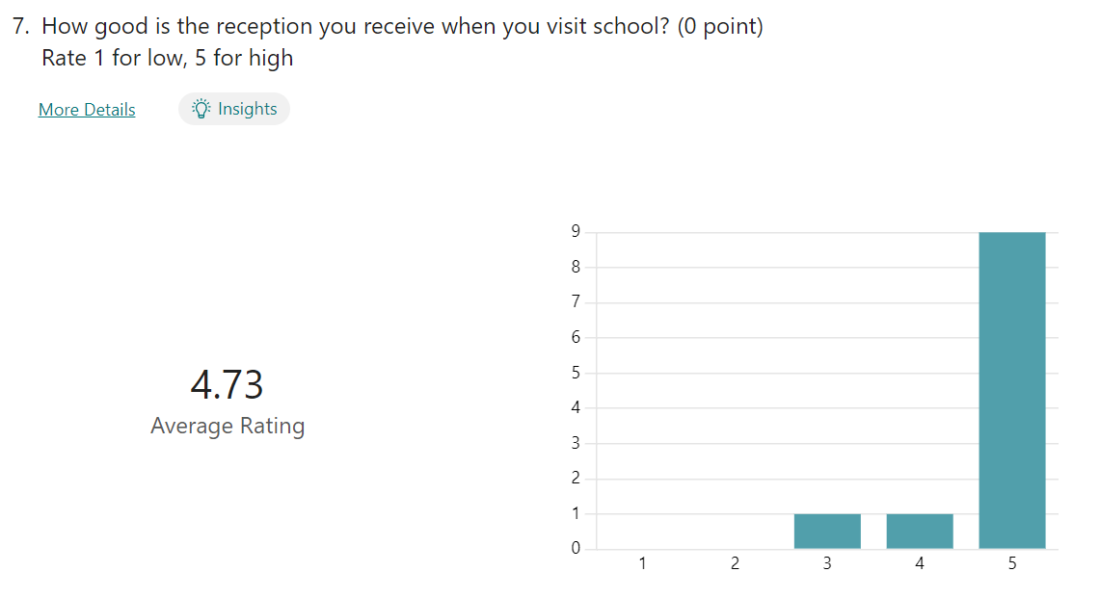The height and width of the screenshot is (598, 1100).
Task: Click the (0 point) text in title
Action: [720, 27]
